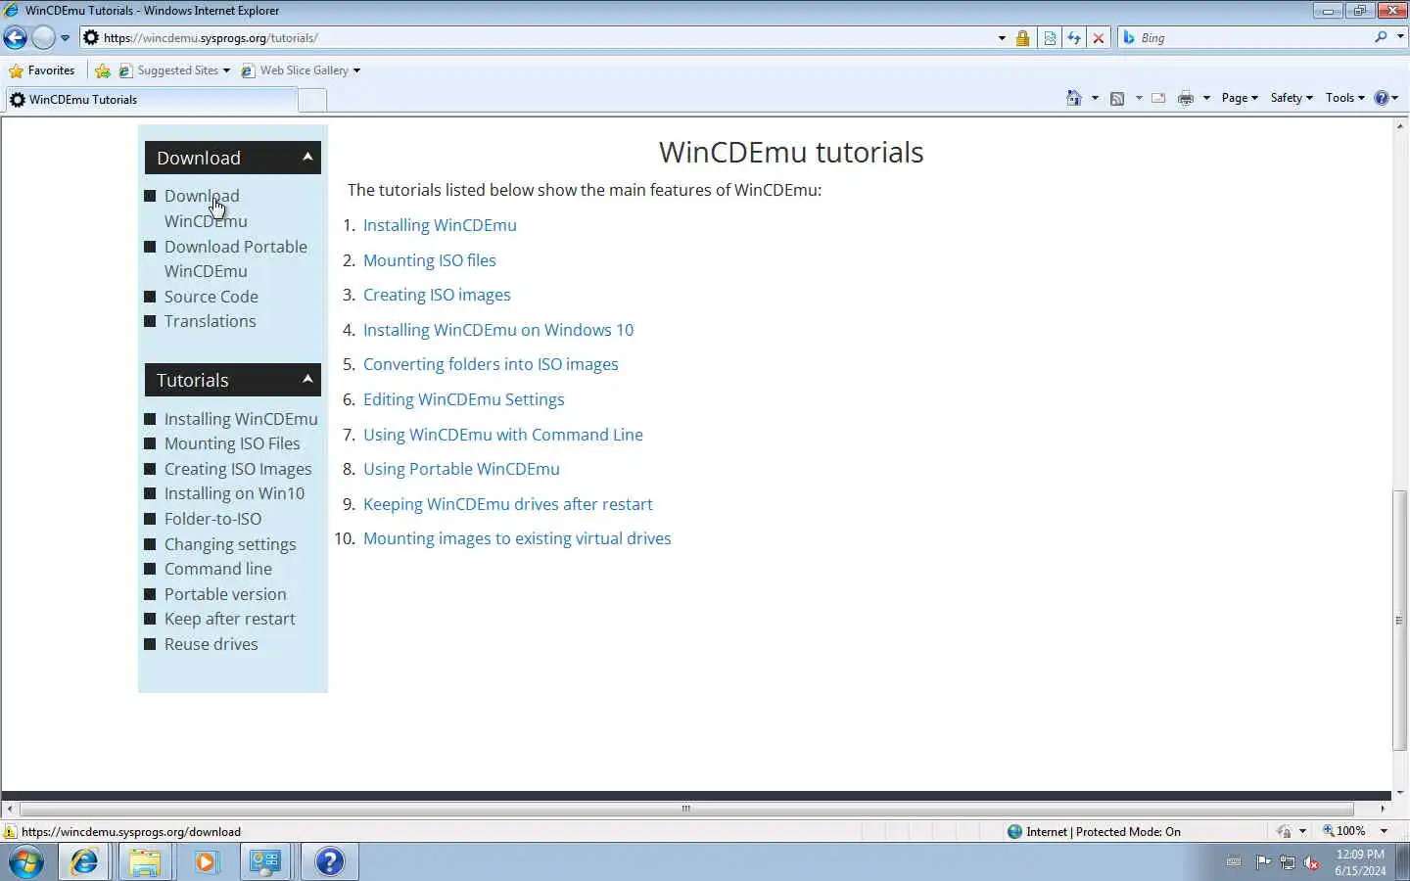Screen dimensions: 1410x881
Task: Click Download Portable WinCDEmu sidebar link
Action: [236, 259]
